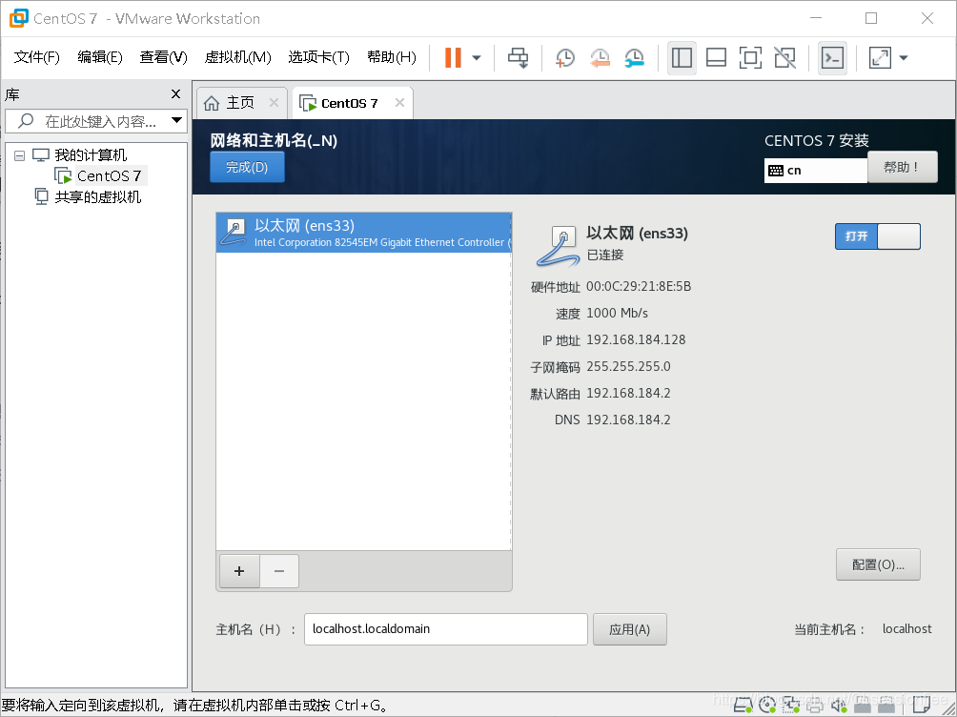The image size is (957, 717).
Task: Open the 编辑(E) menu
Action: tap(100, 57)
